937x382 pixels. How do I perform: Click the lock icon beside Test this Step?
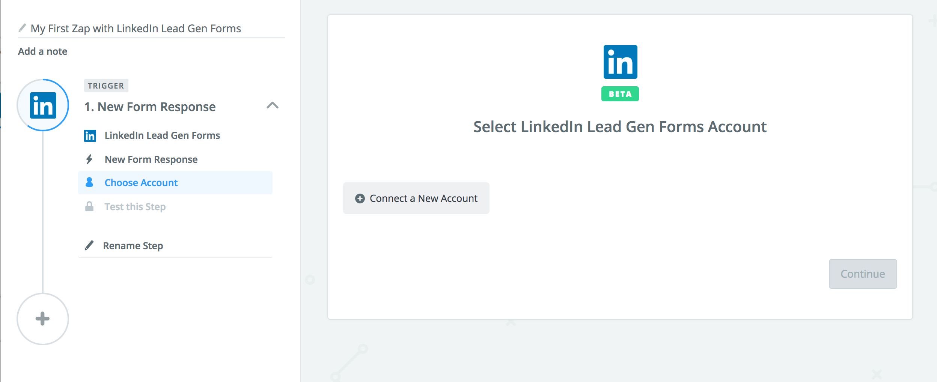89,206
